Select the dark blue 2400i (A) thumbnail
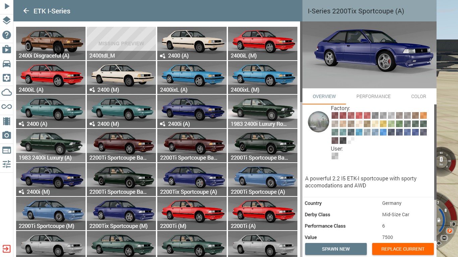This screenshot has height=257, width=458. coord(192,111)
